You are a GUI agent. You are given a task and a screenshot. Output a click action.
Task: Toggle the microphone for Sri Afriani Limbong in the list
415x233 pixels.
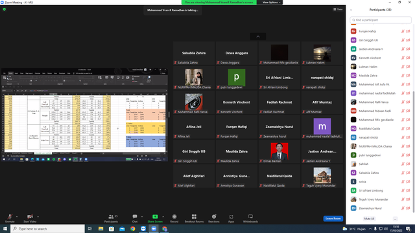[x=403, y=190]
